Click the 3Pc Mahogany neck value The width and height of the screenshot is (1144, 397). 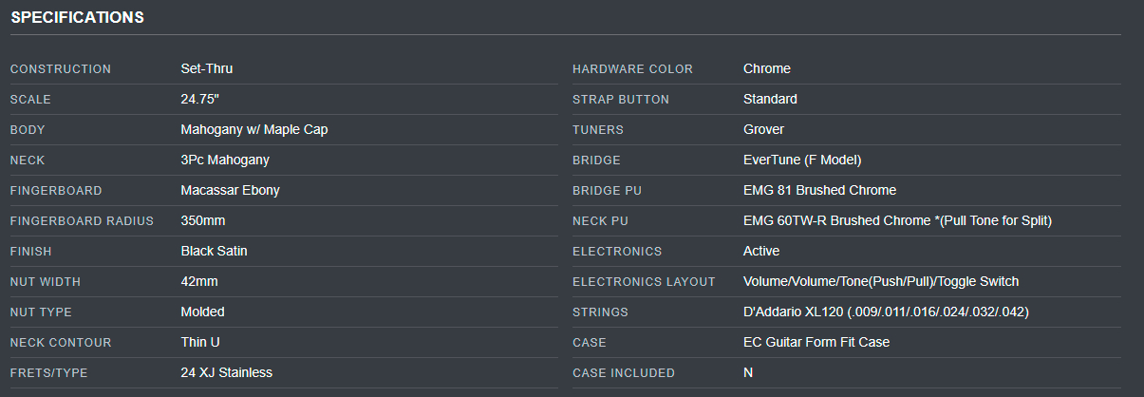225,160
